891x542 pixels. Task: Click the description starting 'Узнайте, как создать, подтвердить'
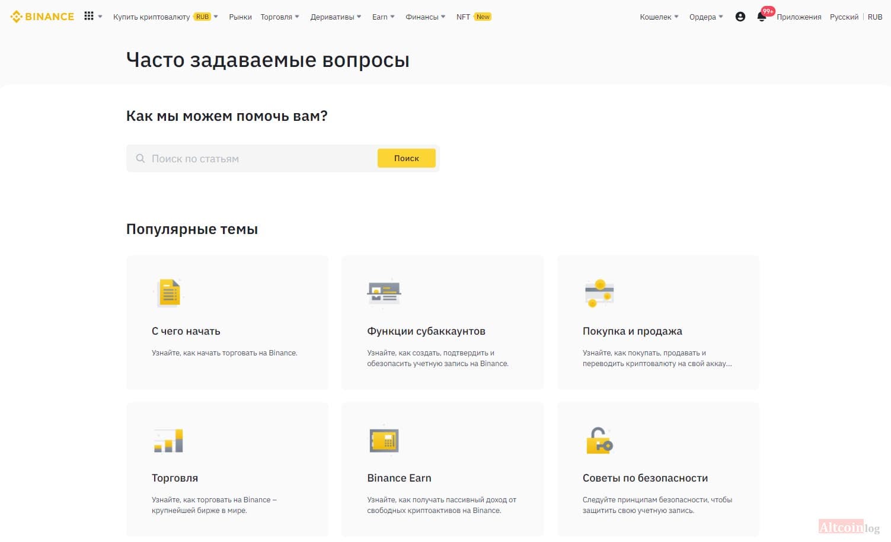[x=438, y=358]
